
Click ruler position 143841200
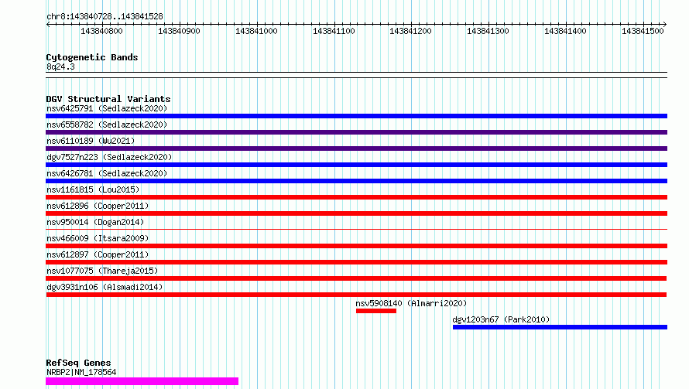pyautogui.click(x=410, y=31)
